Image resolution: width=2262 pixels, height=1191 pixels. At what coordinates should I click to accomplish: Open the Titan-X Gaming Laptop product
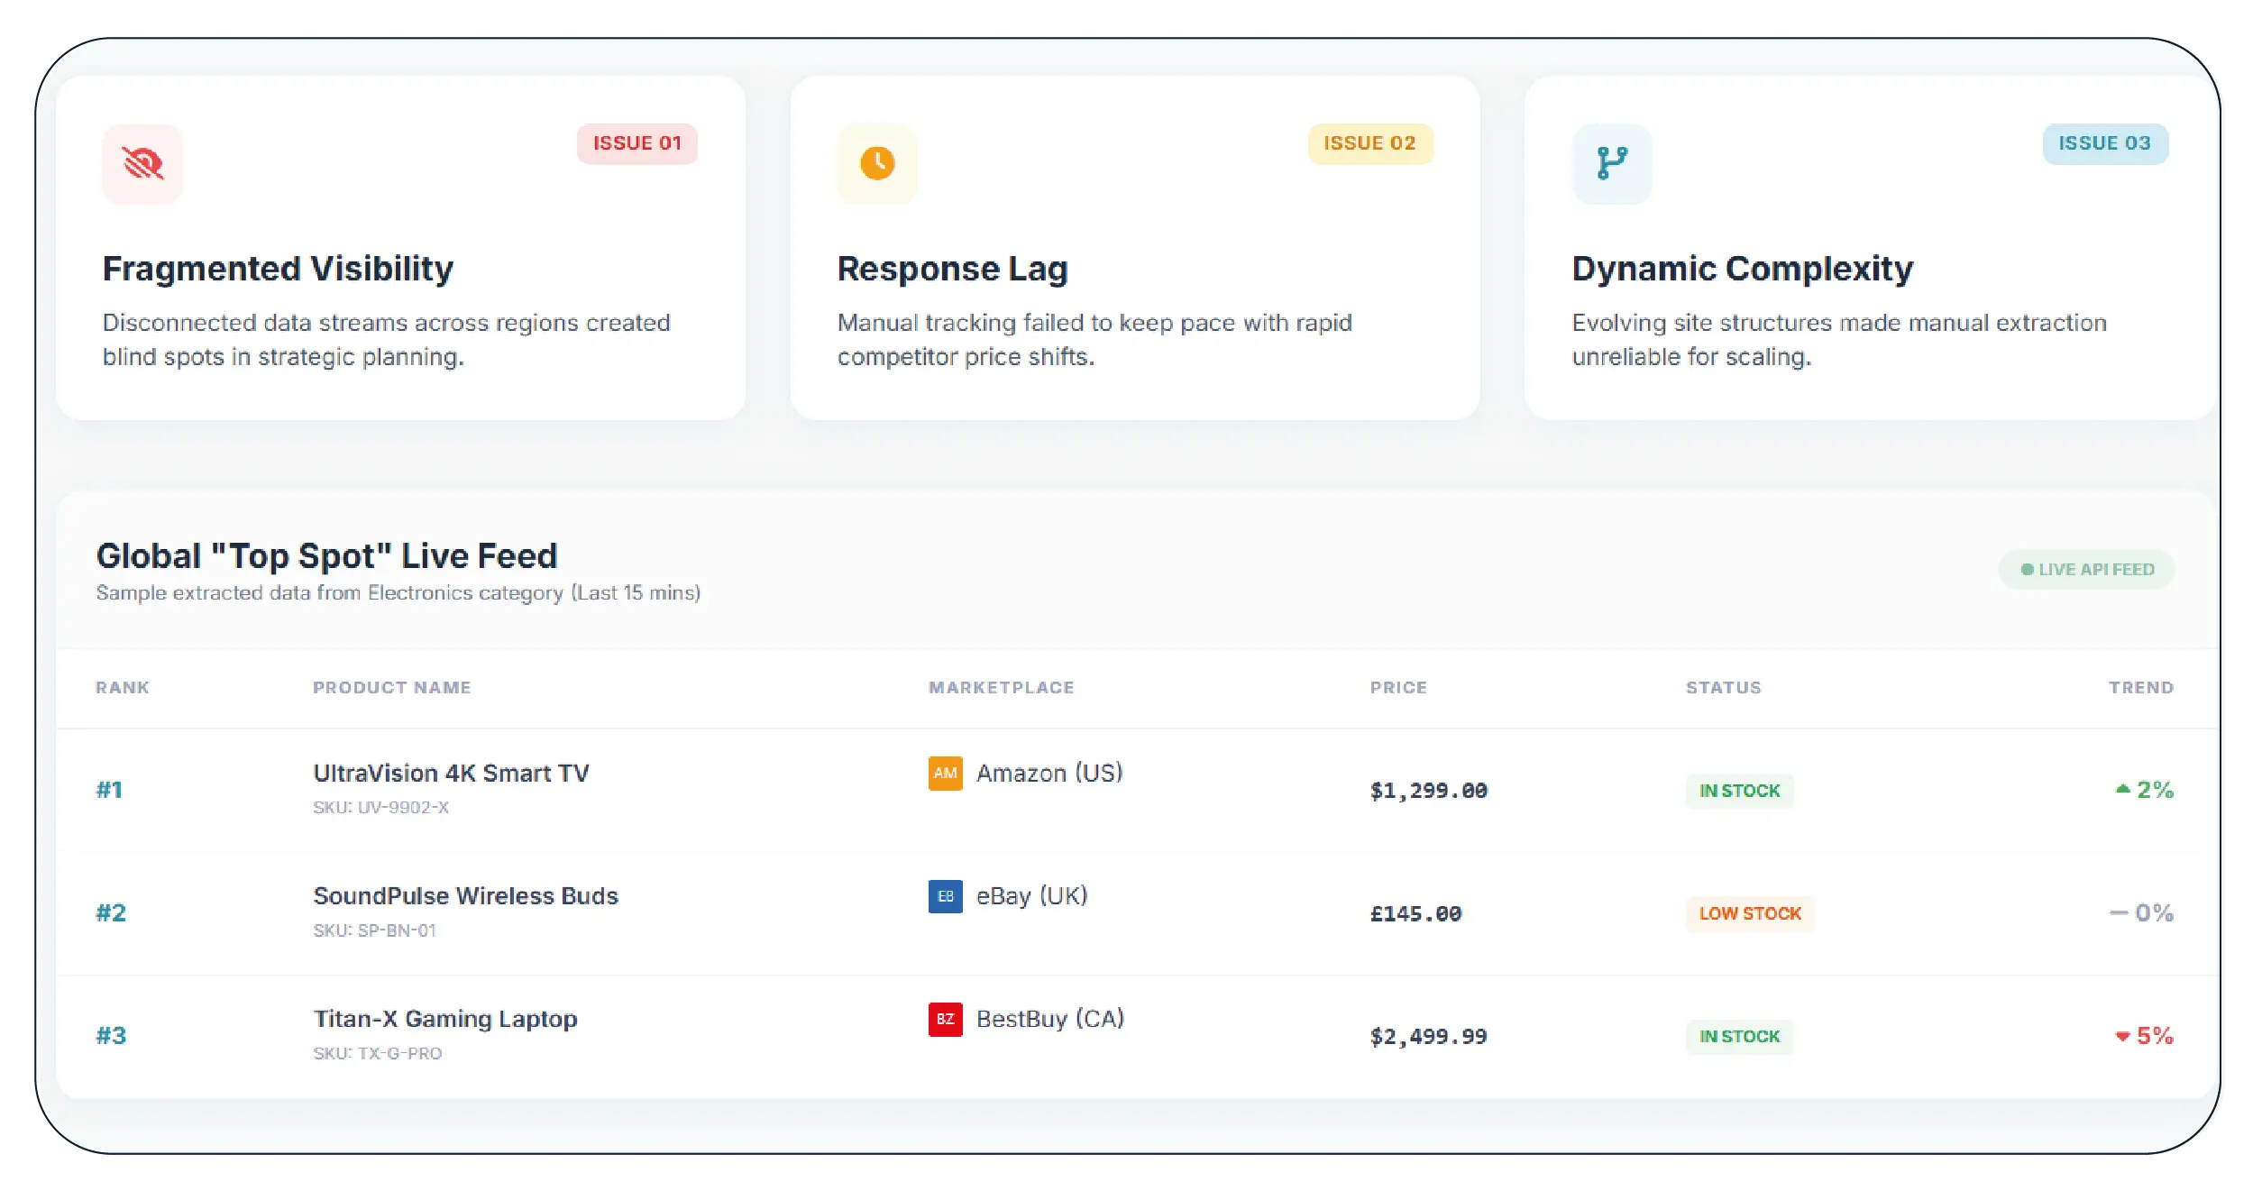point(445,1019)
